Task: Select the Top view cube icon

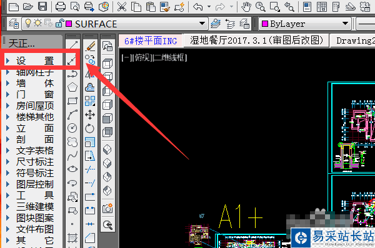Action: (x=107, y=64)
